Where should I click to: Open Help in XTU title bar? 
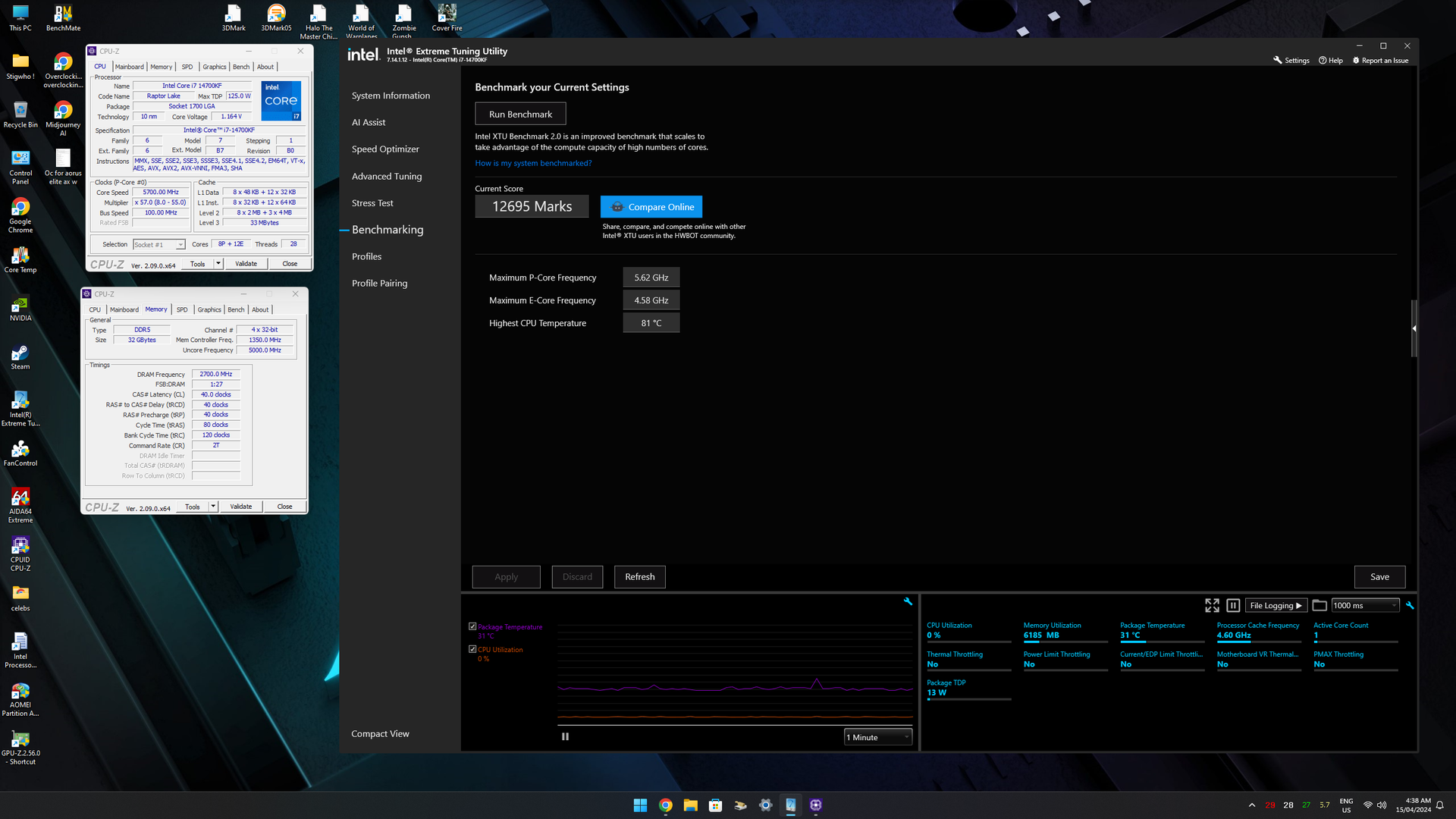click(1331, 61)
